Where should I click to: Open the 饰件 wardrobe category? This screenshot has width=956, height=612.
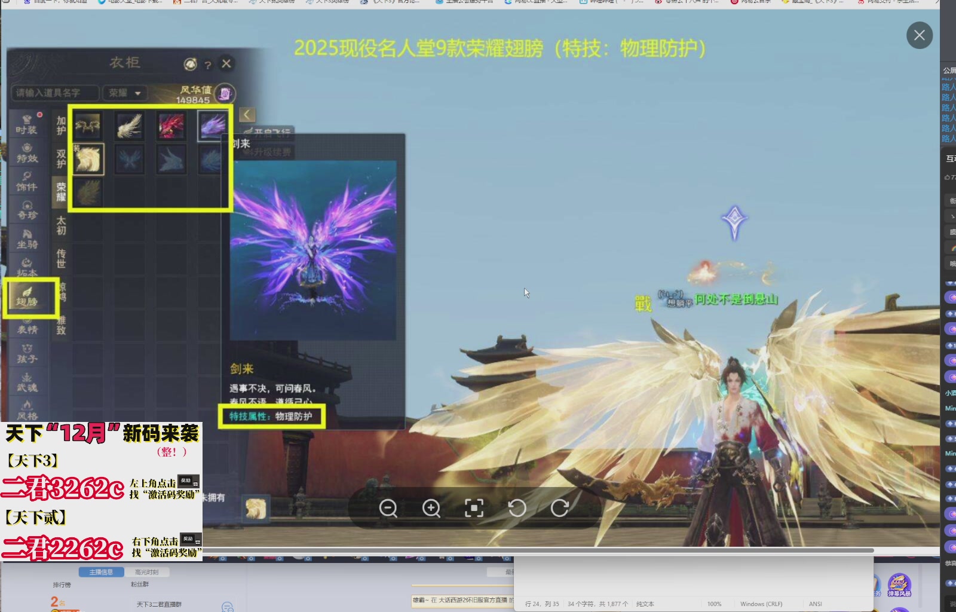pyautogui.click(x=26, y=182)
